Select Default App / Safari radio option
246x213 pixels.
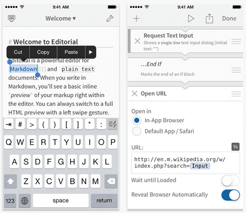(x=137, y=131)
